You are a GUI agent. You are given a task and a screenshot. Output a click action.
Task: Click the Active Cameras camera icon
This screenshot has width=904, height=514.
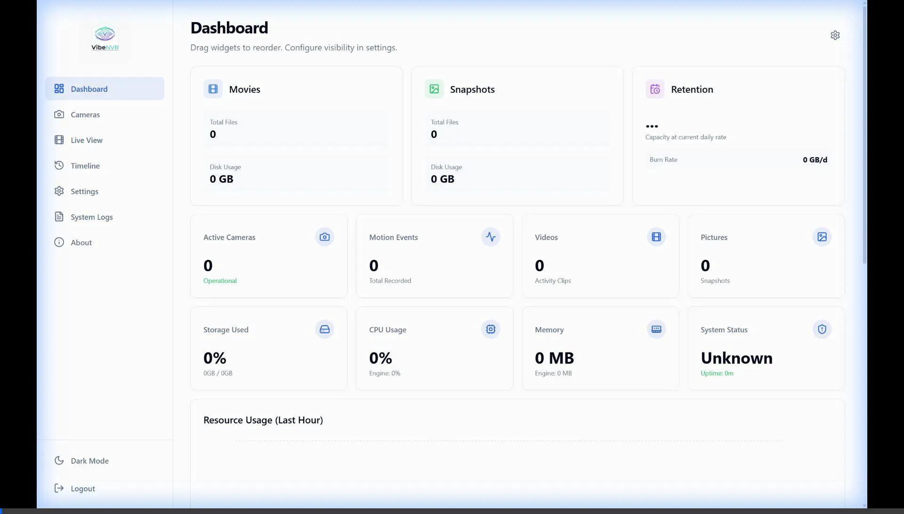324,237
